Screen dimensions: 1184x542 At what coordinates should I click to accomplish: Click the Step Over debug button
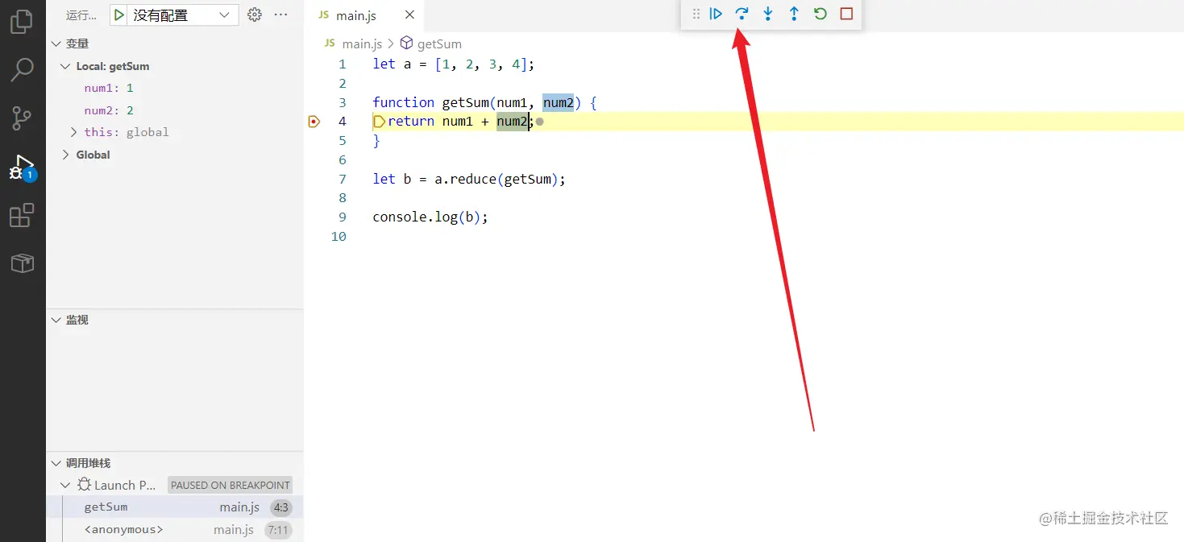click(742, 14)
